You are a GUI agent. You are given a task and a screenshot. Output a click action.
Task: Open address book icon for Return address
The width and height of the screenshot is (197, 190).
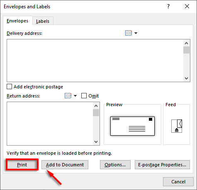click(x=68, y=96)
